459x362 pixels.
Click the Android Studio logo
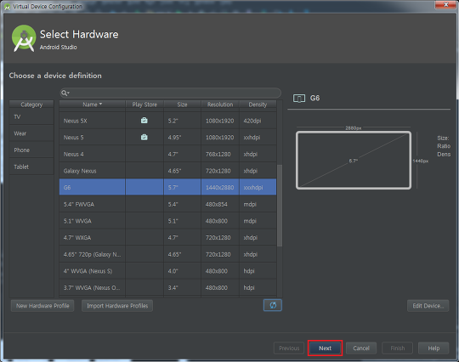click(24, 38)
